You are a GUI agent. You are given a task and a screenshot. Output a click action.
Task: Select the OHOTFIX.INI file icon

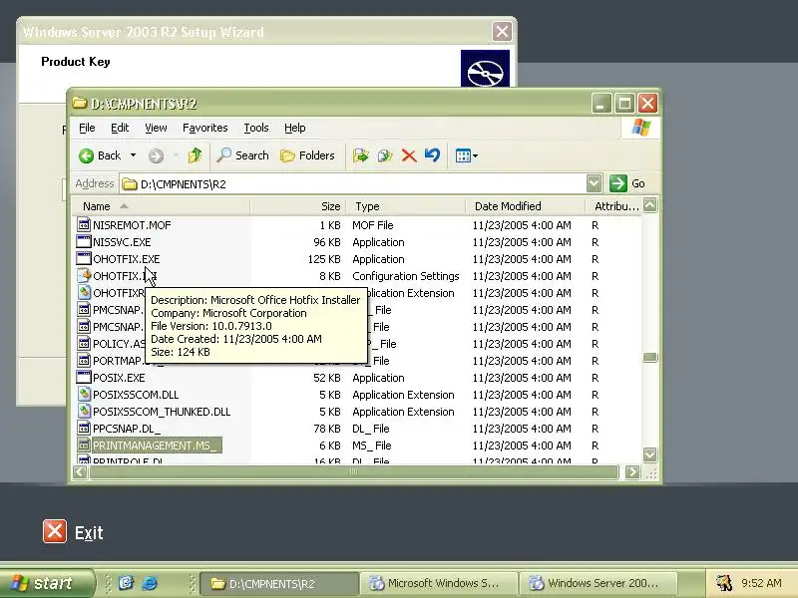pos(84,276)
